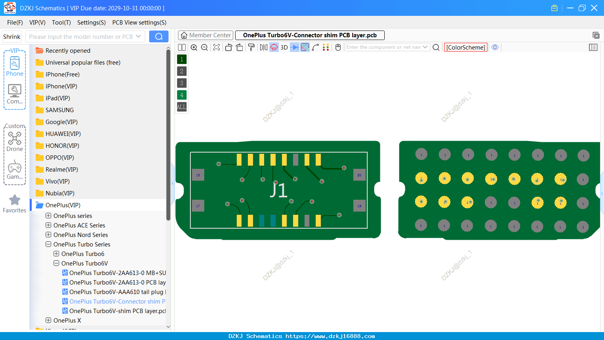Switch to the Member Center tab

205,35
